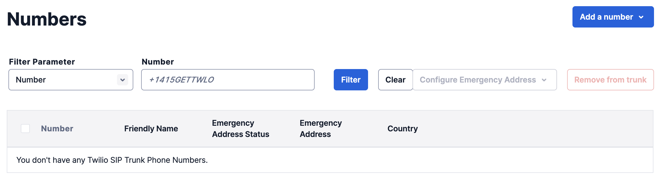The width and height of the screenshot is (663, 183).
Task: Focus the Number input with +1415GETTWLO placeholder
Action: (x=228, y=80)
